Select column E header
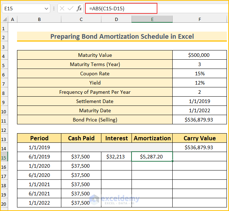This screenshot has width=229, height=211. pyautogui.click(x=152, y=20)
